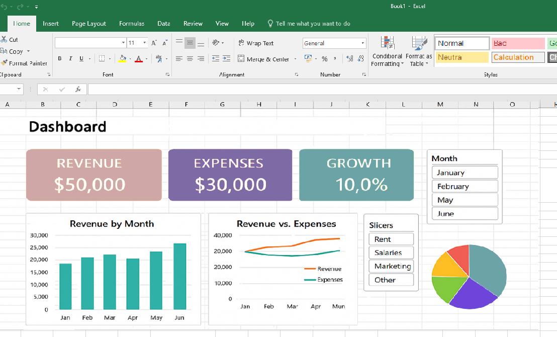Switch to the Insert ribbon tab
The height and width of the screenshot is (337, 557).
click(x=51, y=24)
